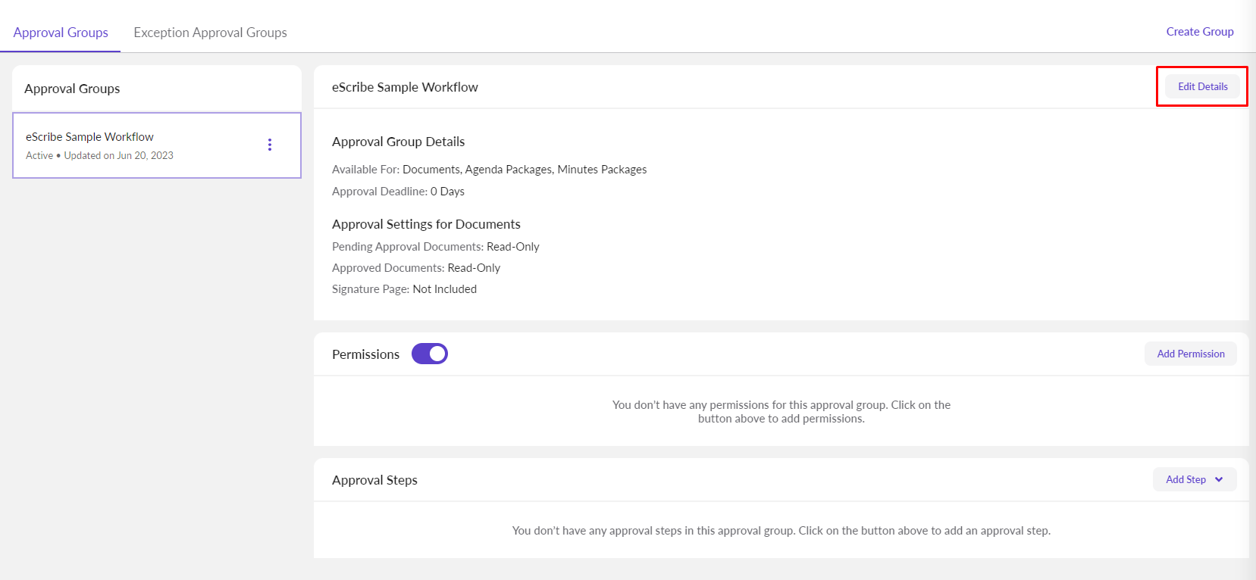Click the Create Group link
The width and height of the screenshot is (1256, 580).
tap(1199, 32)
